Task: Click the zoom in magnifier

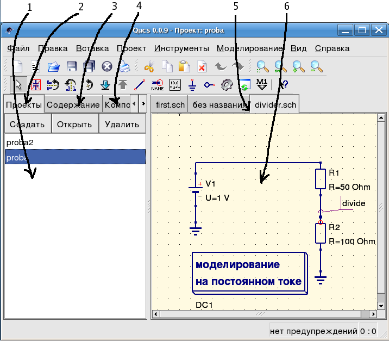Action: 298,66
